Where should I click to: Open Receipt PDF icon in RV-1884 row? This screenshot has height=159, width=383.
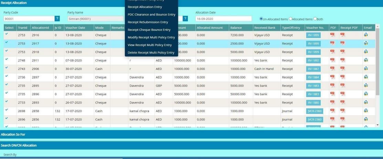point(343,77)
